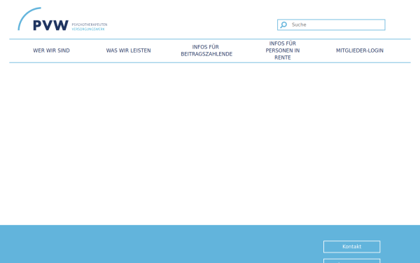This screenshot has height=263, width=420.
Task: Click the magnifier search icon
Action: tap(283, 25)
